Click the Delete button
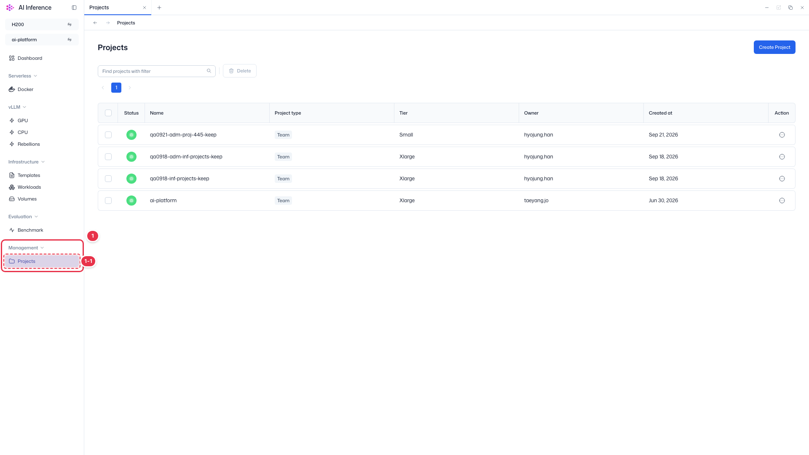This screenshot has height=455, width=809. (x=240, y=71)
